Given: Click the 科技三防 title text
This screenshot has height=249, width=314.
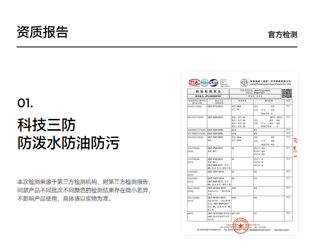Looking at the screenshot, I should tap(46, 124).
